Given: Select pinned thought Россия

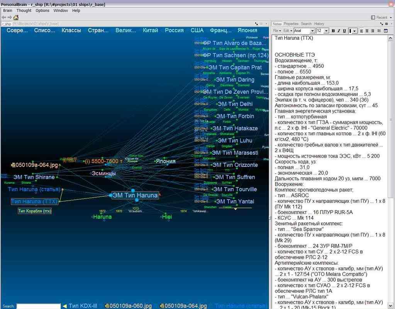Looking at the screenshot, I should (174, 30).
